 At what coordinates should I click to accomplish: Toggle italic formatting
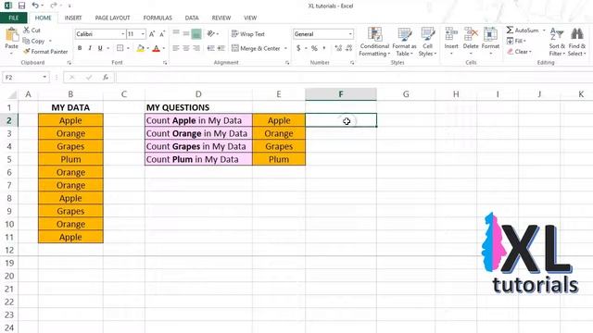pyautogui.click(x=90, y=48)
